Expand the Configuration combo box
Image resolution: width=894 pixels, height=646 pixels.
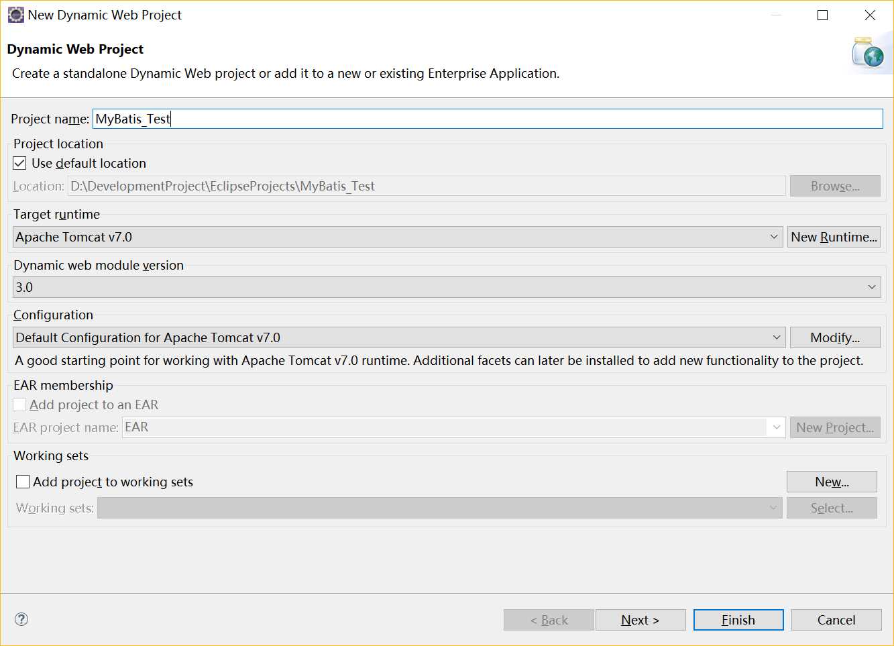[399, 337]
